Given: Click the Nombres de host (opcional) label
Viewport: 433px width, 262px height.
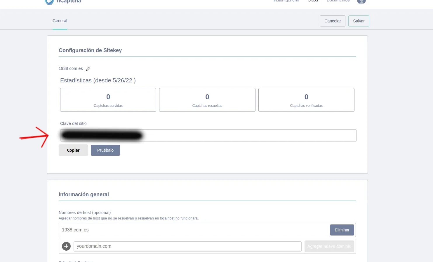Looking at the screenshot, I should pyautogui.click(x=85, y=213).
